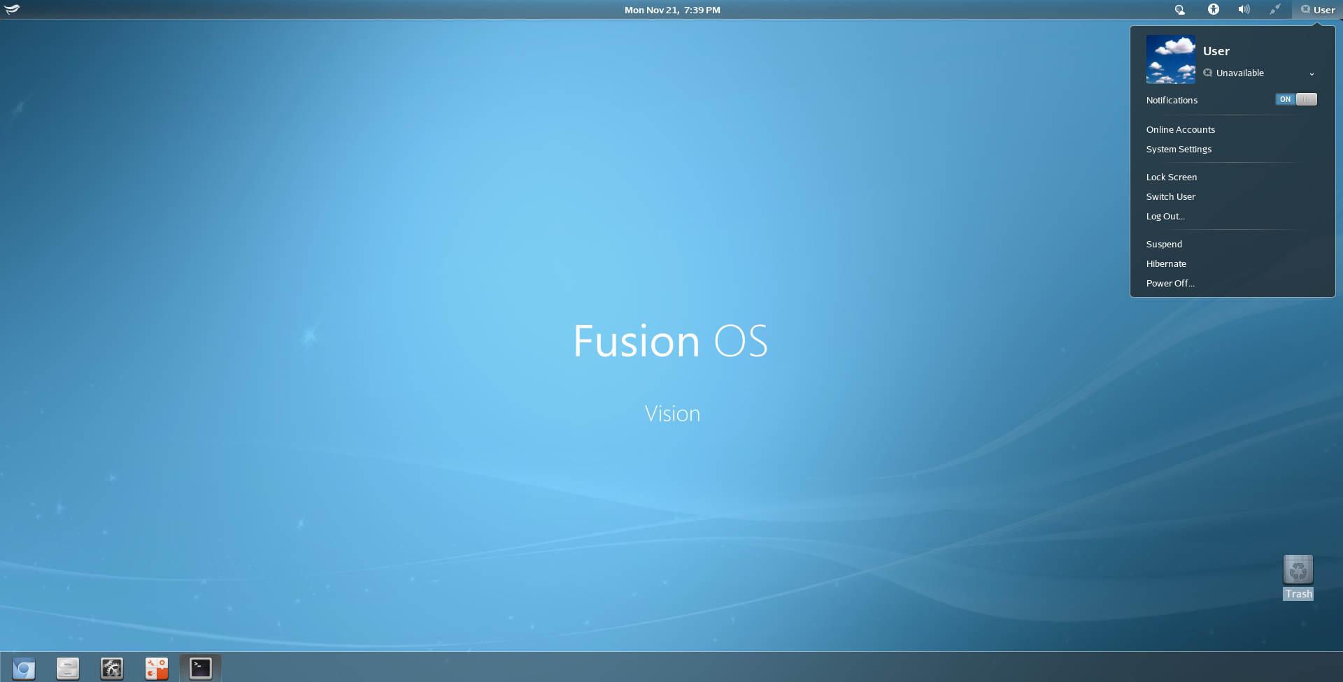
Task: Open System Settings from the user menu
Action: (x=1179, y=149)
